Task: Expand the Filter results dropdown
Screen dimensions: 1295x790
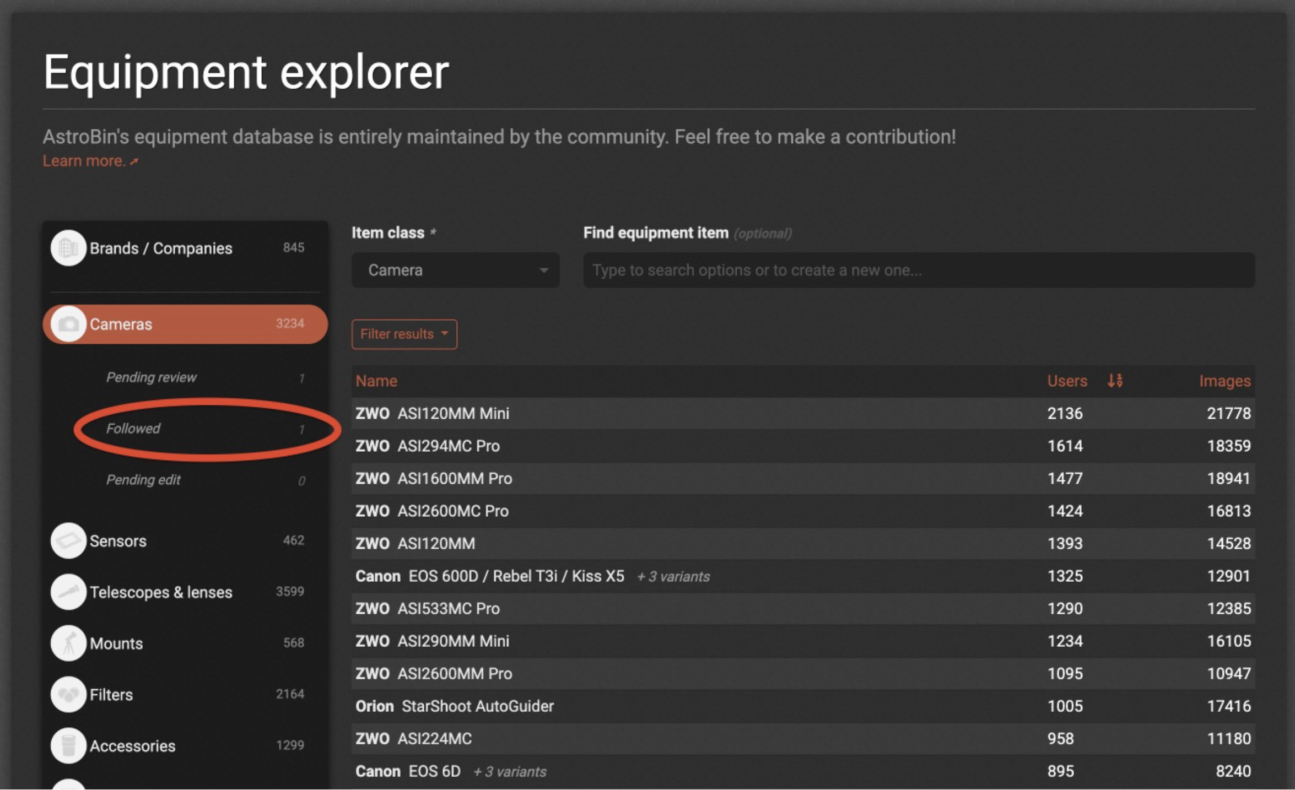Action: tap(404, 334)
